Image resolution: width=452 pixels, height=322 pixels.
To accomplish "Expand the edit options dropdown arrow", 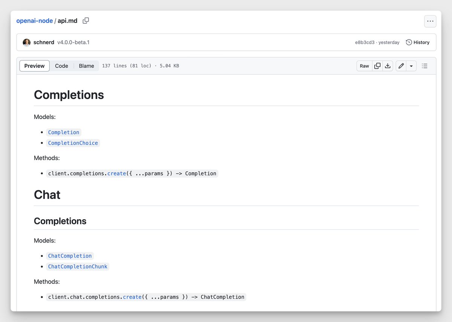I will [411, 66].
